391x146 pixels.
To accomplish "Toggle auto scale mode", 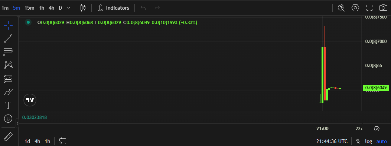I will 381,141.
